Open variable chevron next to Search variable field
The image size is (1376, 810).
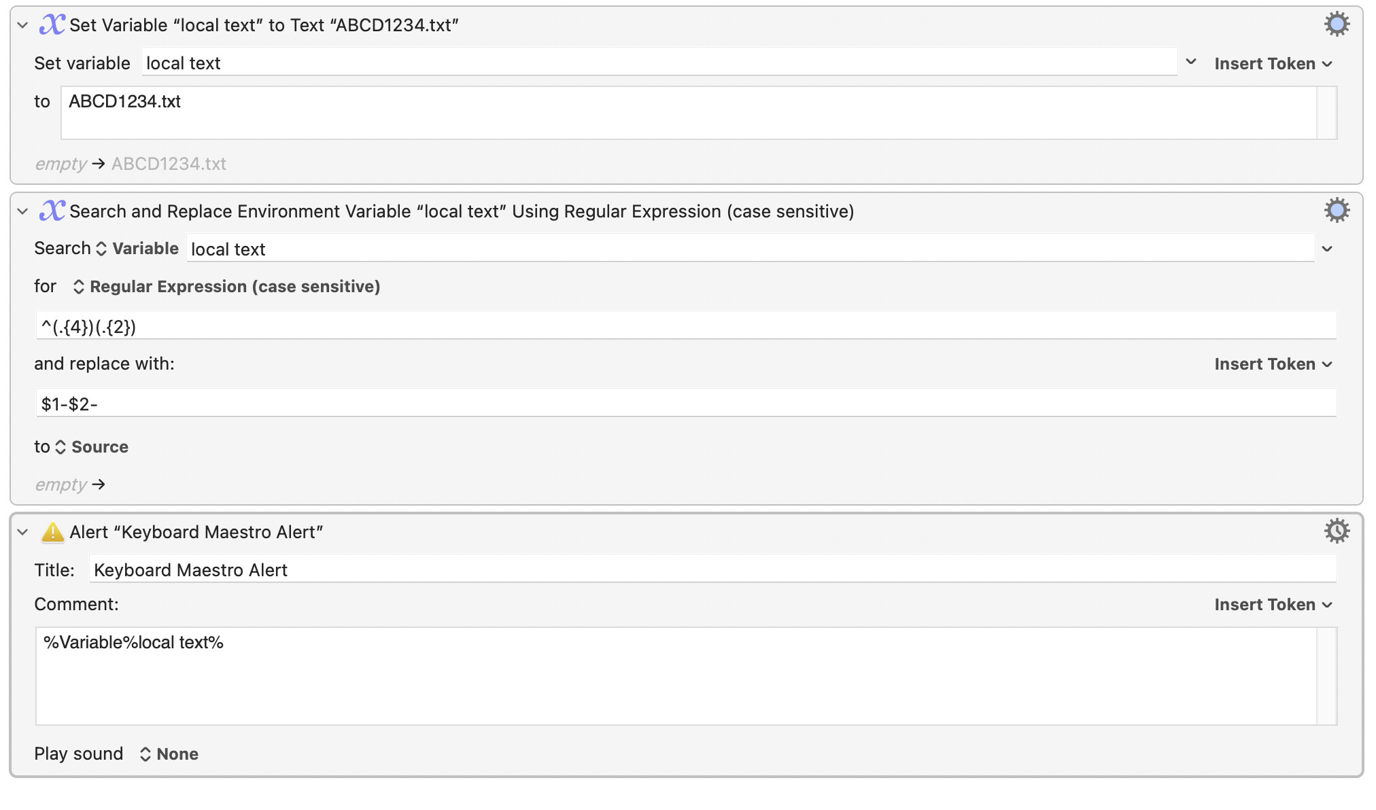pyautogui.click(x=1327, y=249)
